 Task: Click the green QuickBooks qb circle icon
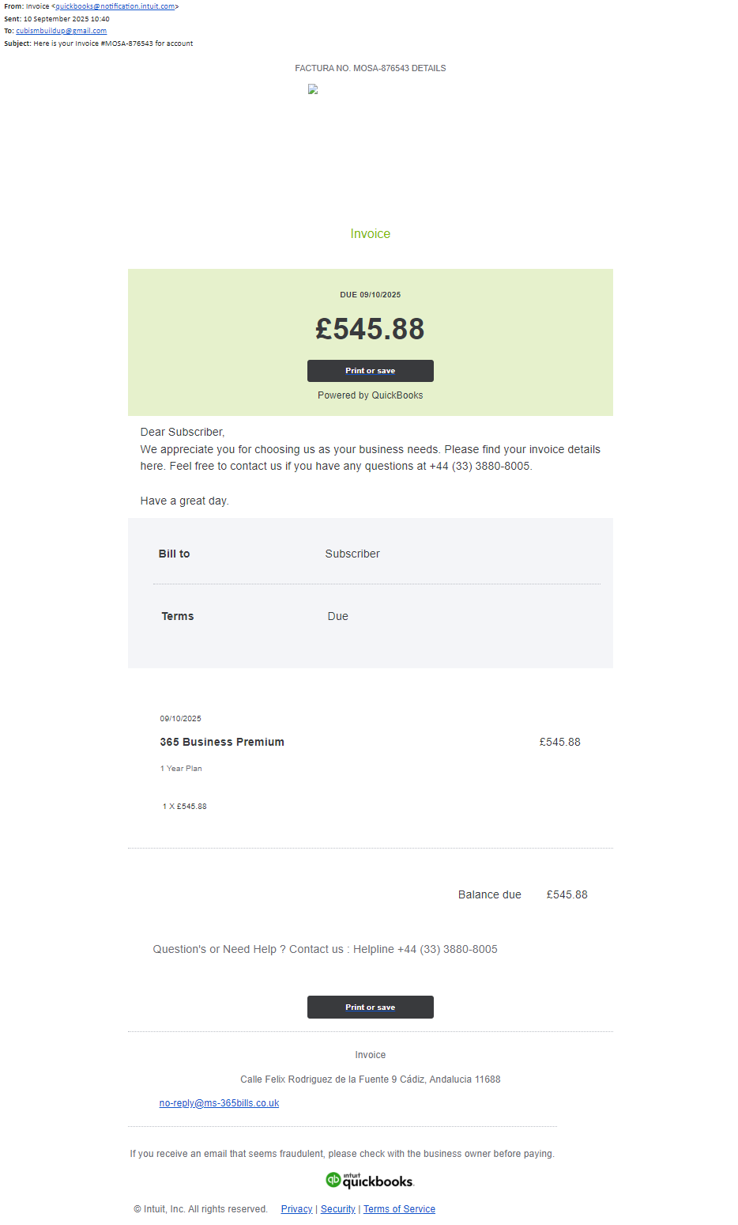(x=333, y=1180)
